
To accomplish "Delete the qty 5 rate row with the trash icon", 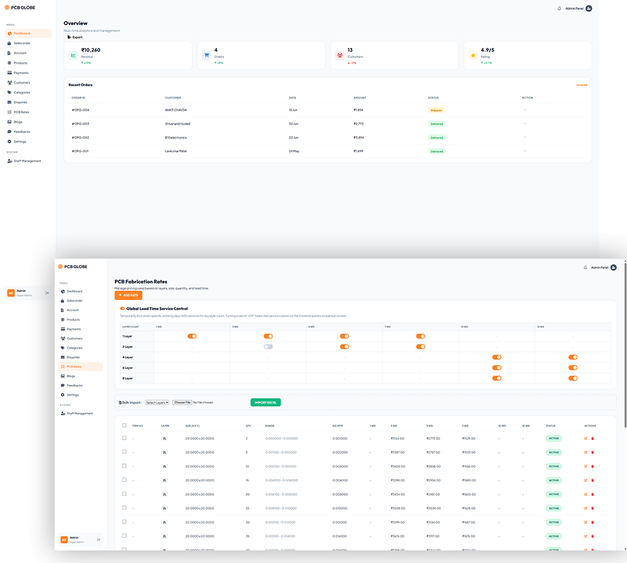I will [x=593, y=453].
